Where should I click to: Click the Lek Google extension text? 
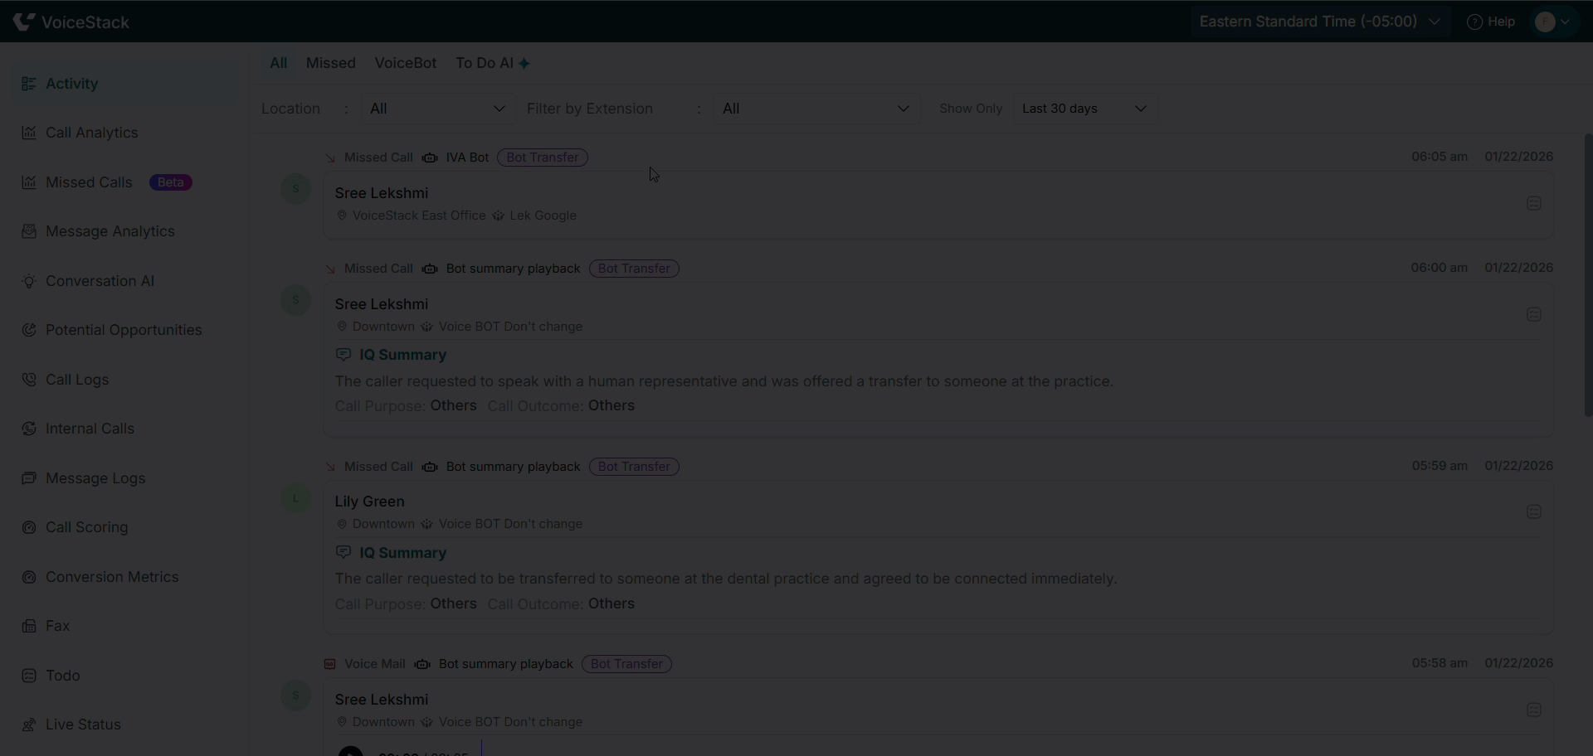click(543, 216)
